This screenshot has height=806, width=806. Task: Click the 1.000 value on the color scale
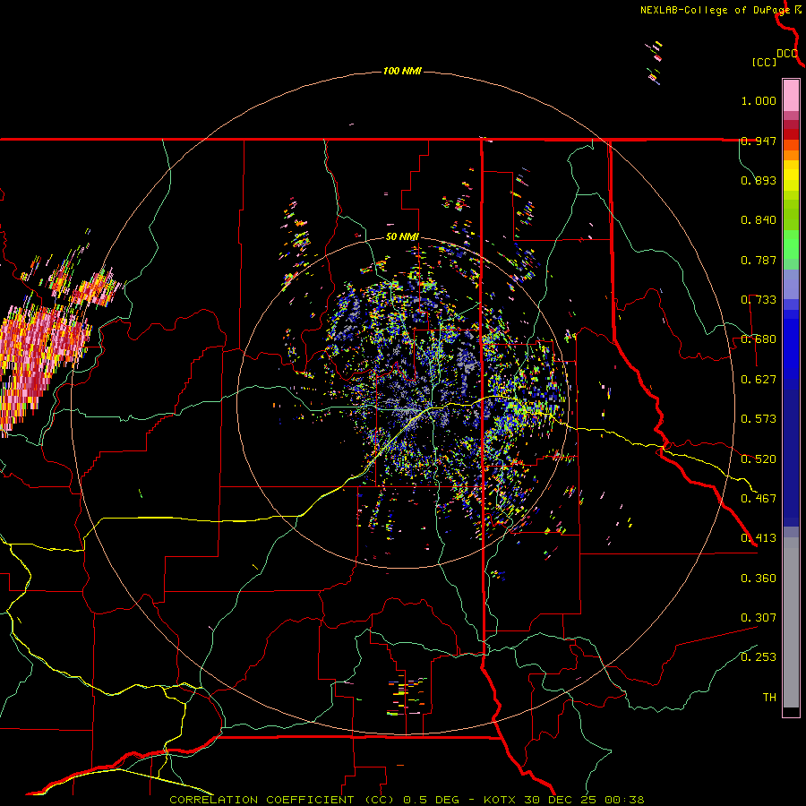(759, 100)
